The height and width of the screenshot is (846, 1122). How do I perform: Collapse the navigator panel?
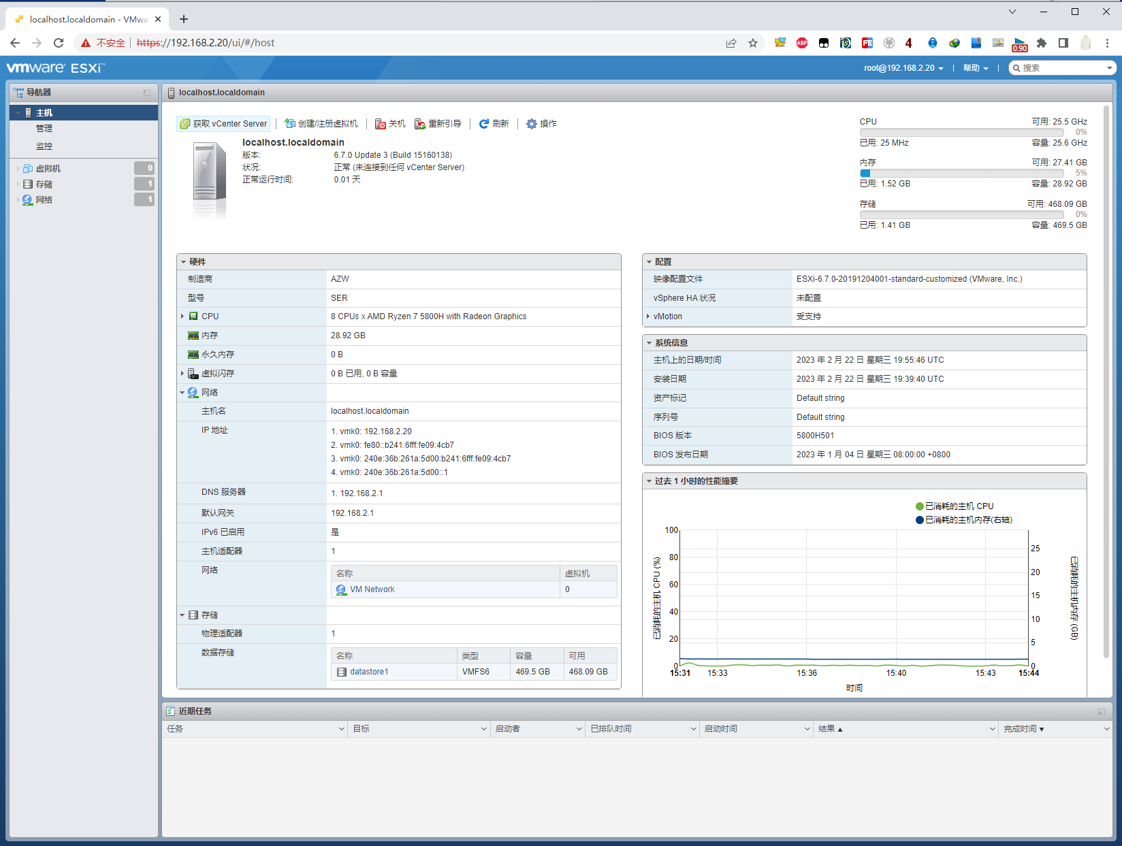[x=147, y=93]
